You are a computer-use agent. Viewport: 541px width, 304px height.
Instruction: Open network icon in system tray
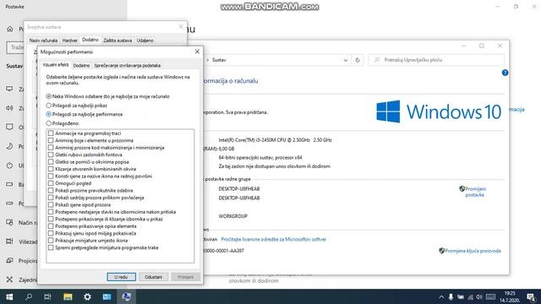pos(470,296)
